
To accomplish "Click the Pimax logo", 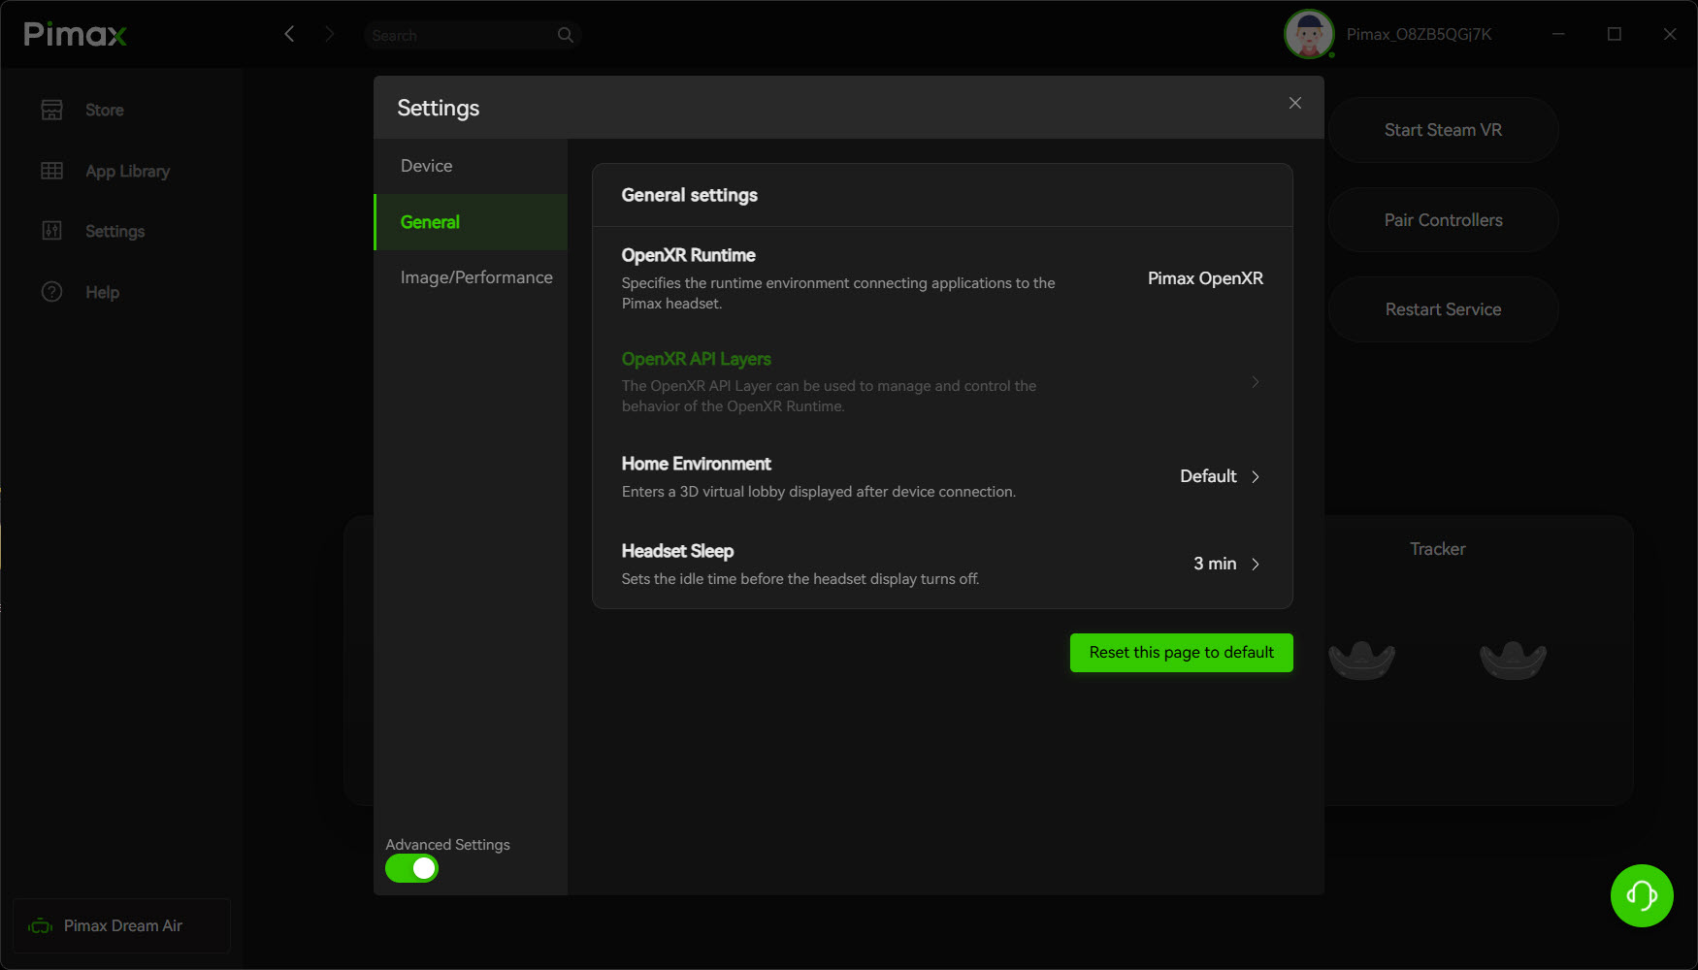I will click(x=75, y=35).
